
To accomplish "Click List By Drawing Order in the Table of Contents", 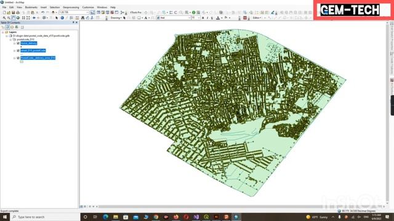I will pos(2,27).
